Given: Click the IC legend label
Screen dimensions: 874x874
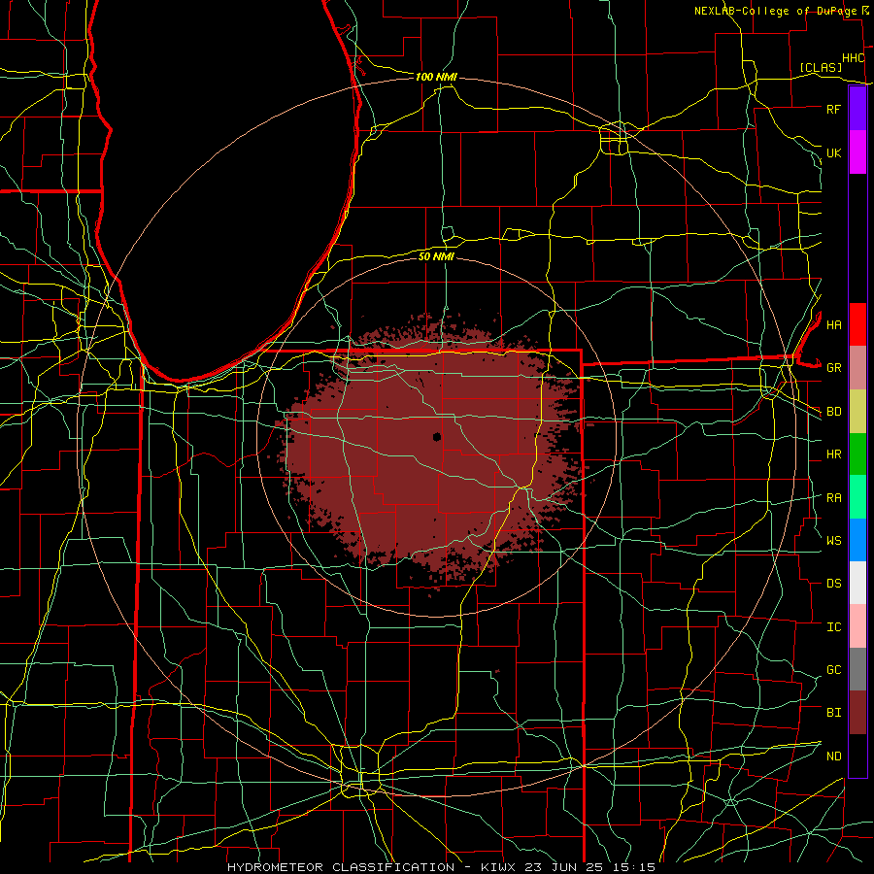Looking at the screenshot, I should (x=833, y=627).
